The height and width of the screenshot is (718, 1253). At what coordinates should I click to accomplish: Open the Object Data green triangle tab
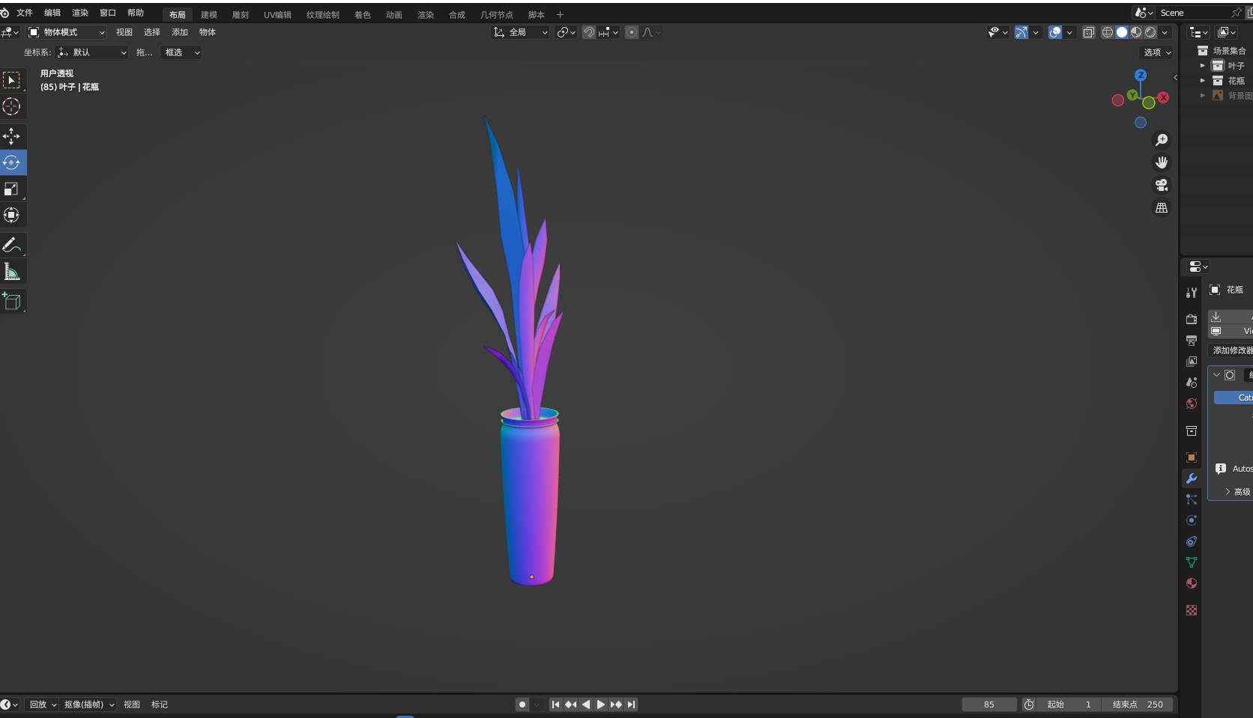(1192, 562)
